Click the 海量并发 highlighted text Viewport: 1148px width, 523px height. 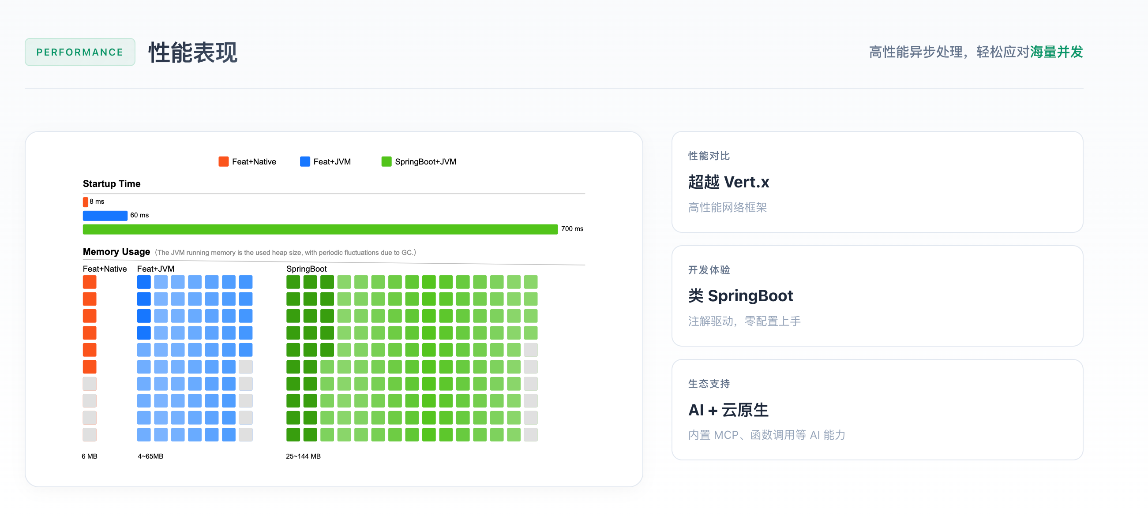click(x=1056, y=52)
